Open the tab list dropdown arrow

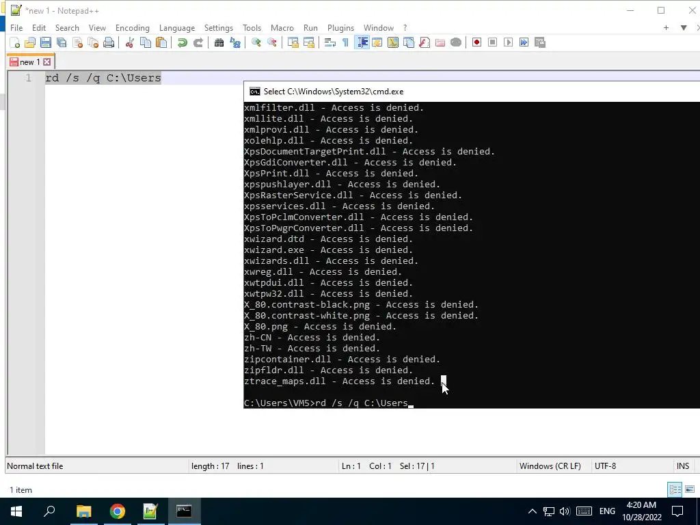684,27
